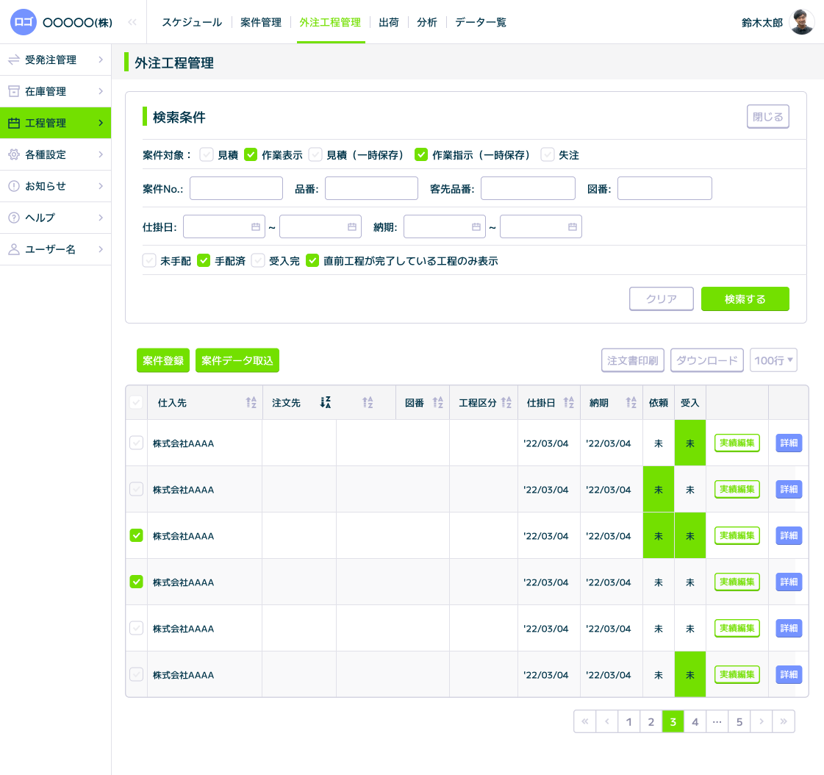Click the green 受入 status cell in first row
824x775 pixels.
[689, 443]
